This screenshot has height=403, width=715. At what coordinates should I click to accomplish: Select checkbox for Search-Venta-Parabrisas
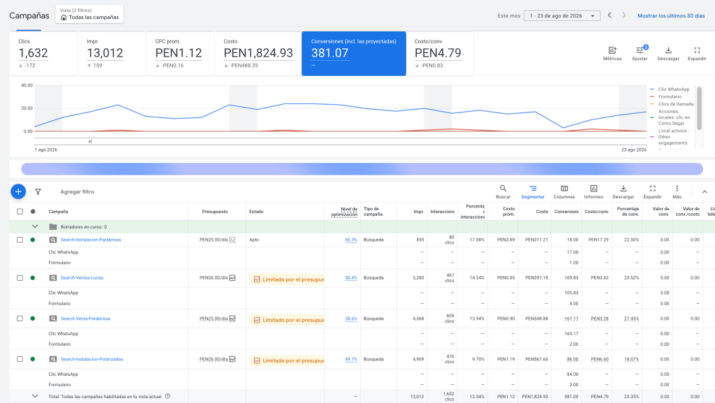point(20,318)
